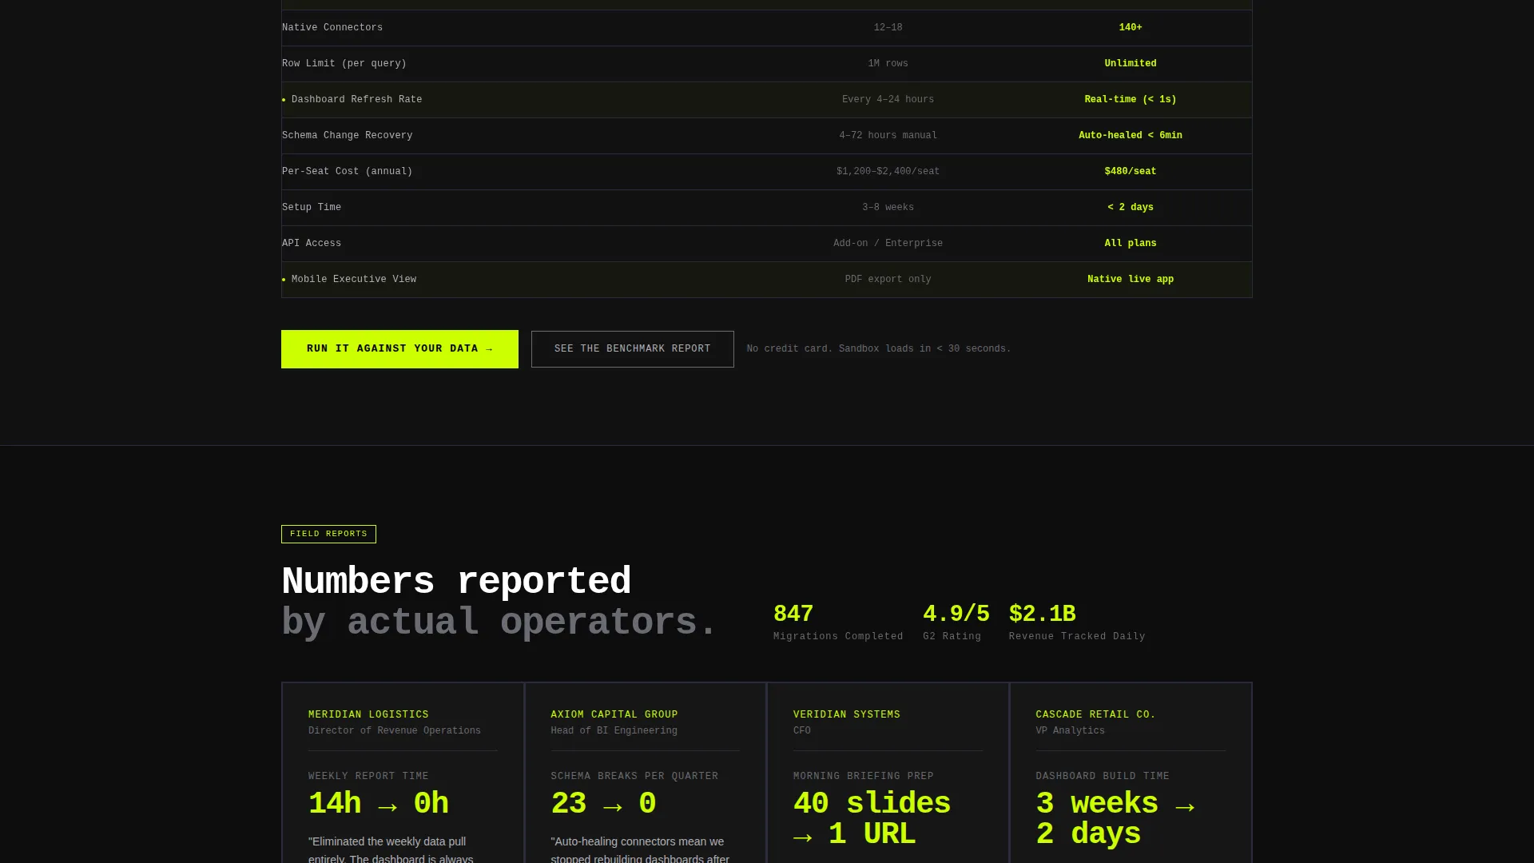Open the Cascade Retail Co. card
This screenshot has height=863, width=1534.
1131,774
